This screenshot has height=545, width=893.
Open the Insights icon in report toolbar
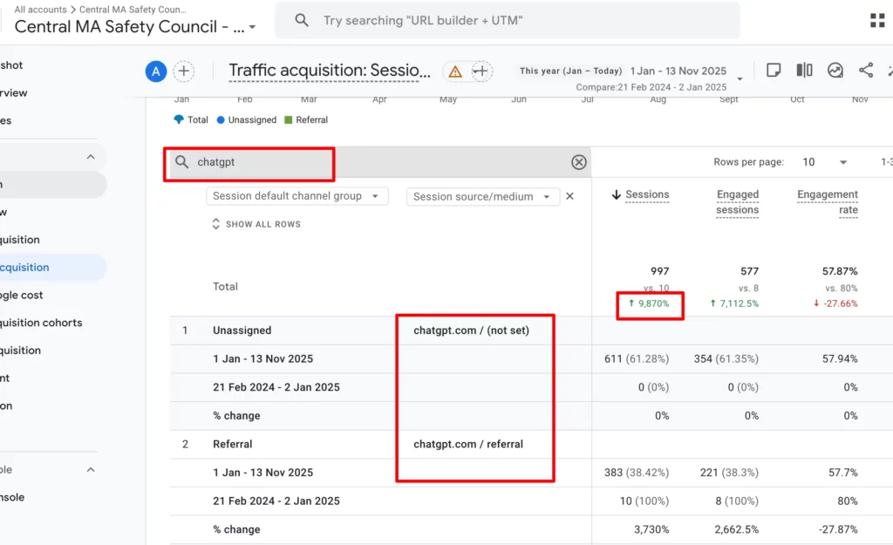pyautogui.click(x=835, y=71)
